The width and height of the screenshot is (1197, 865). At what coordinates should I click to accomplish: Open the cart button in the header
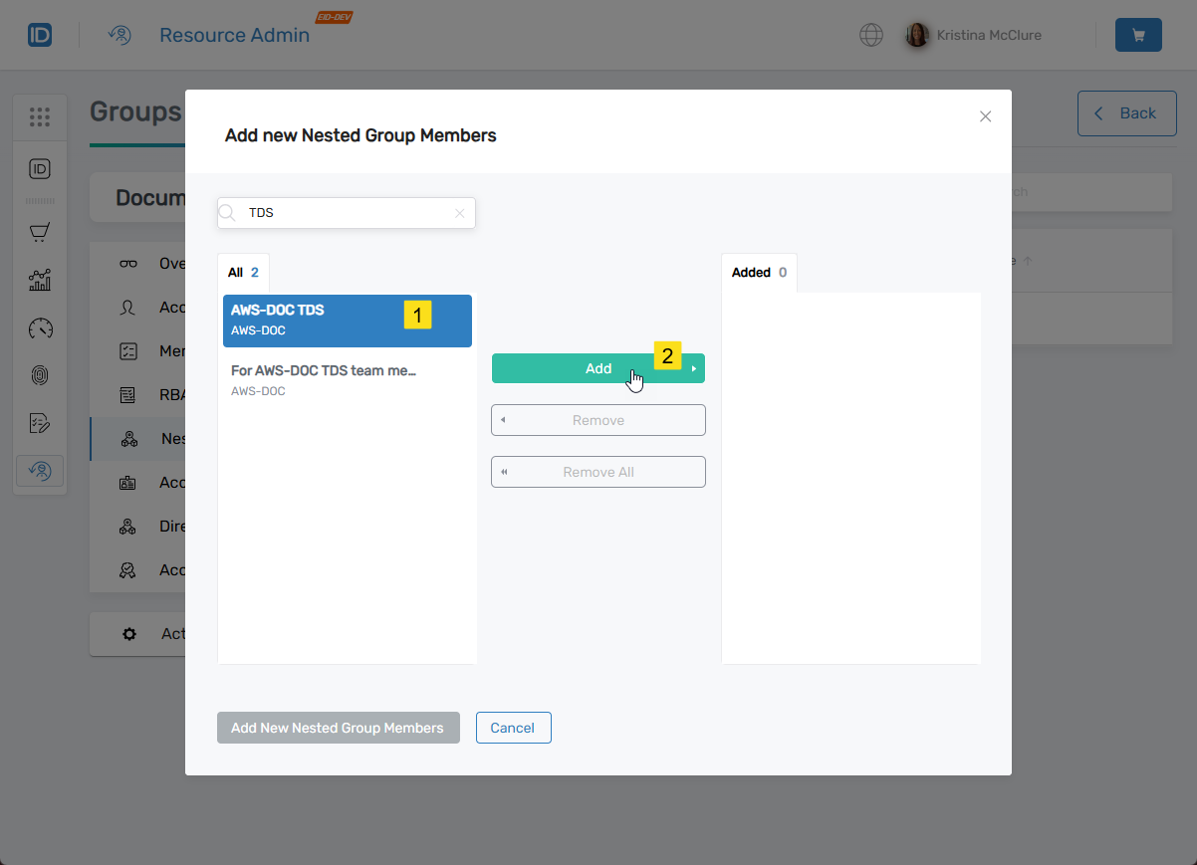(x=1137, y=34)
